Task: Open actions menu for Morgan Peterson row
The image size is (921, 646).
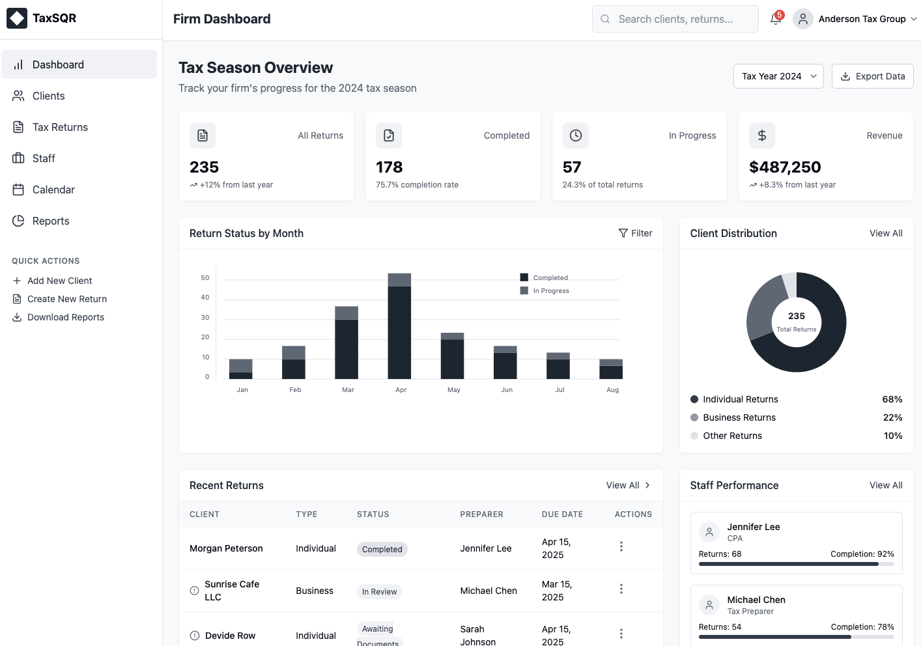Action: (621, 546)
